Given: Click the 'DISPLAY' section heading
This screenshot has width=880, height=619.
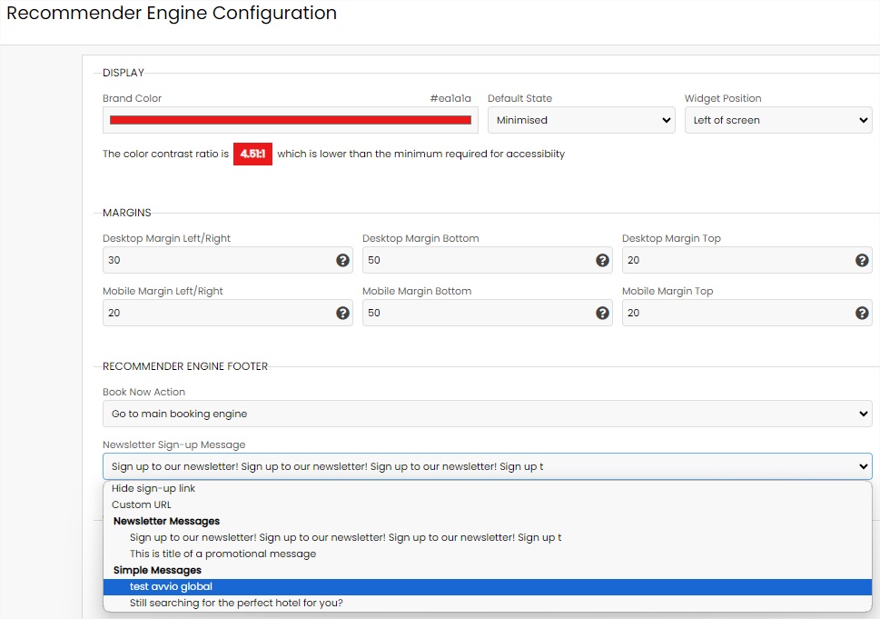Looking at the screenshot, I should (124, 73).
